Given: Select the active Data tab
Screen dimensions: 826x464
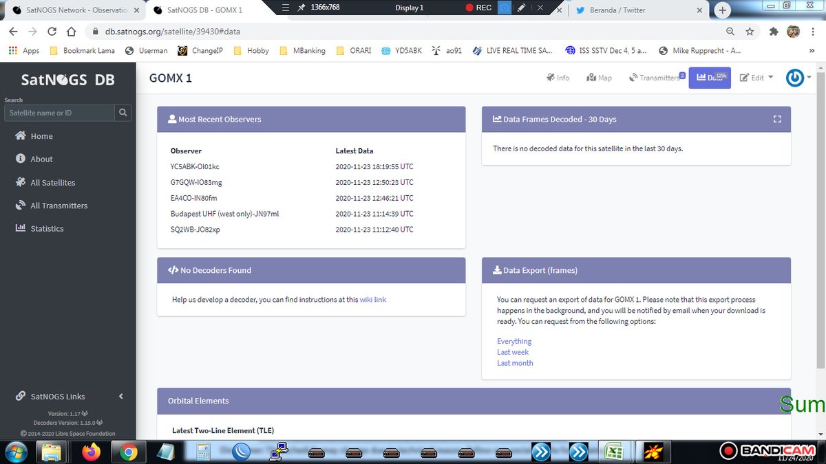Looking at the screenshot, I should coord(710,78).
